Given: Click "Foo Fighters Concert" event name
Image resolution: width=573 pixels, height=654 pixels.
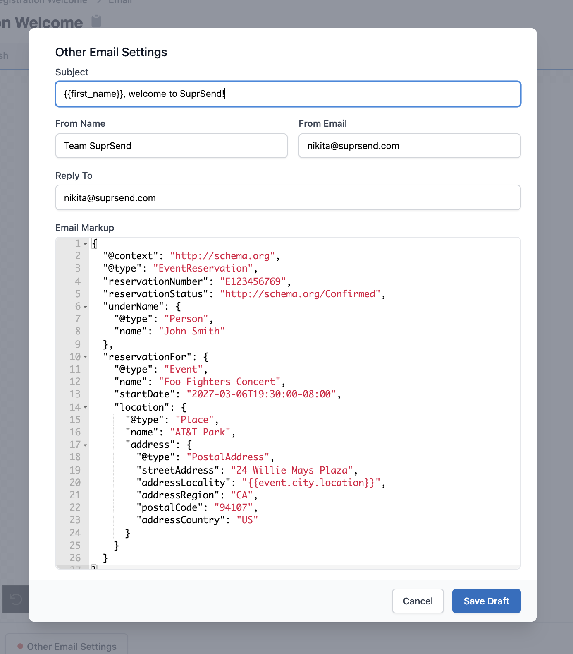Looking at the screenshot, I should click(220, 382).
